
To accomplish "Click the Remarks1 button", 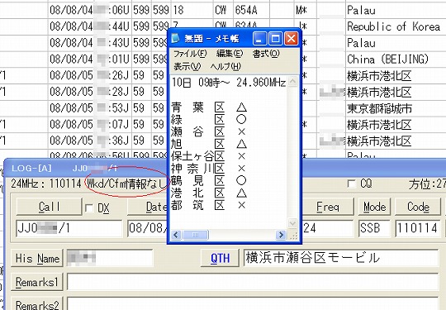I will [x=37, y=282].
